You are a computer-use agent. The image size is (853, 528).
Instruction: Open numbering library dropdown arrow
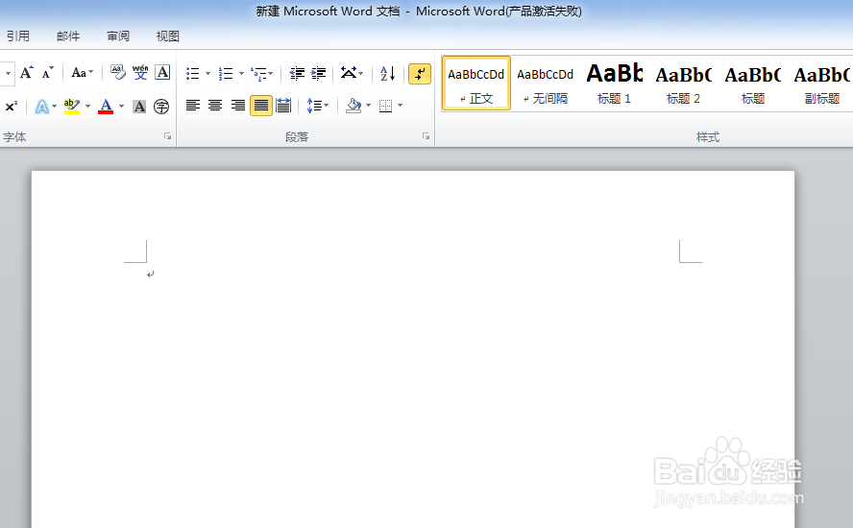tap(241, 73)
